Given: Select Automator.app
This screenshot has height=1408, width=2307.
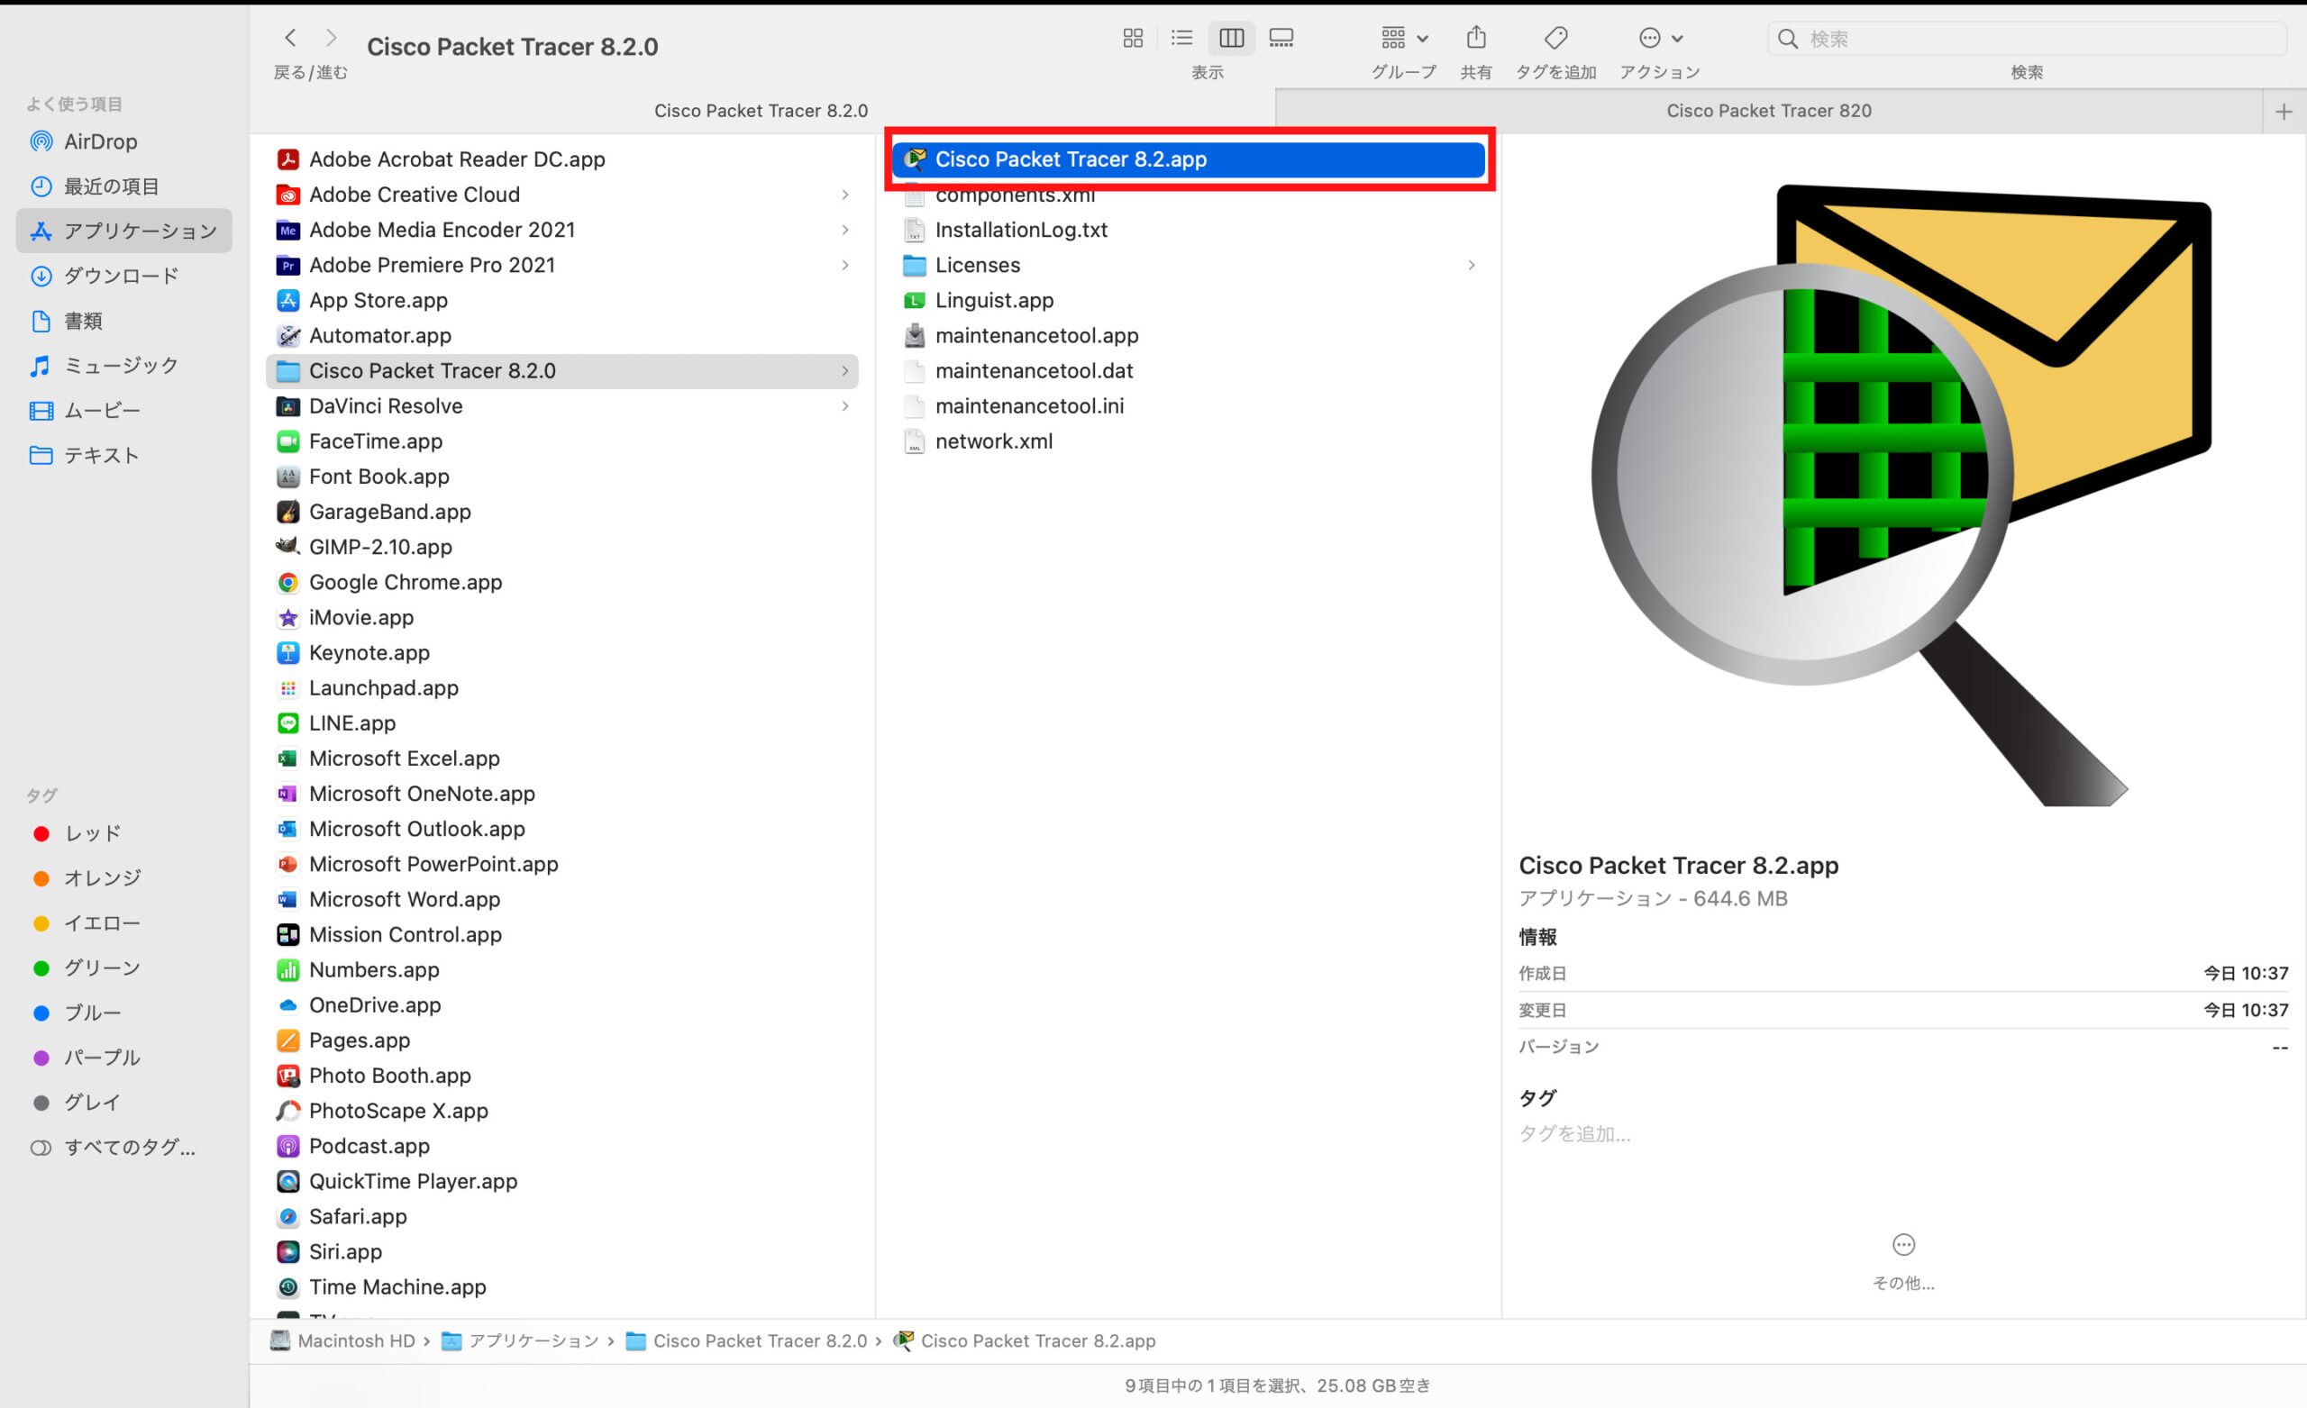Looking at the screenshot, I should pos(561,335).
